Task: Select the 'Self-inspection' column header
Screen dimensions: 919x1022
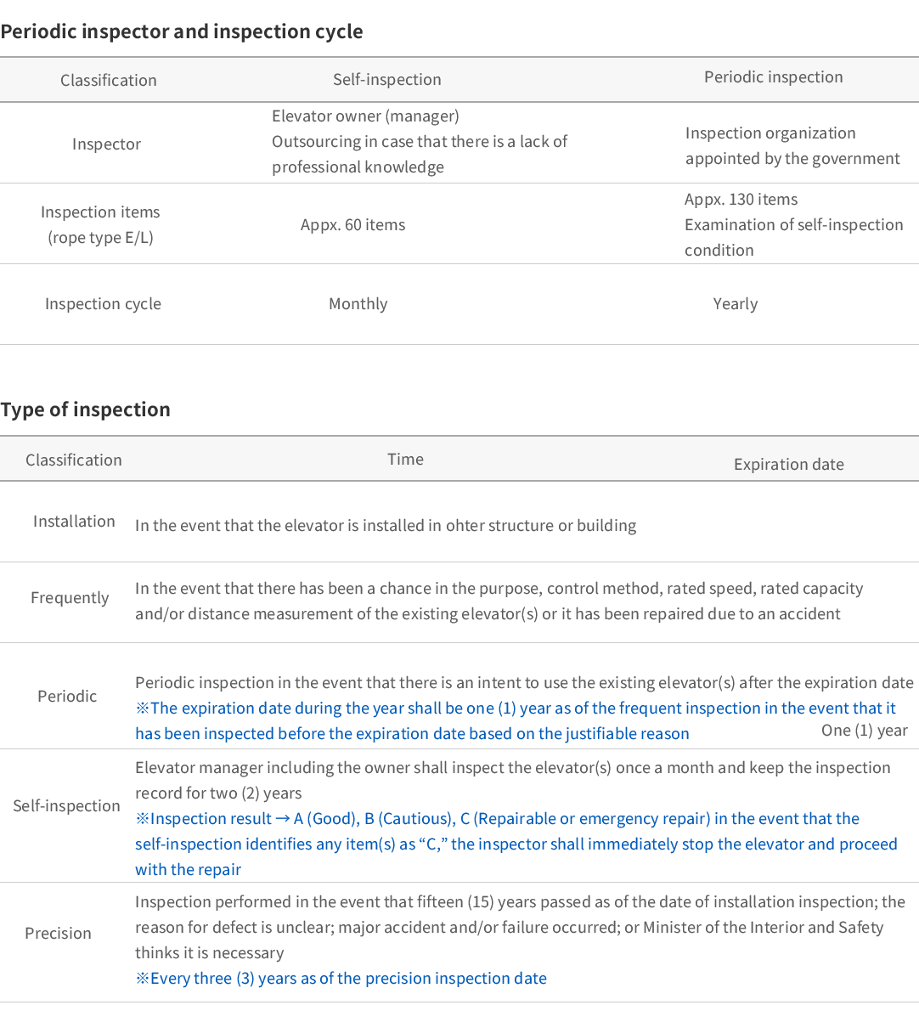Action: (x=387, y=80)
